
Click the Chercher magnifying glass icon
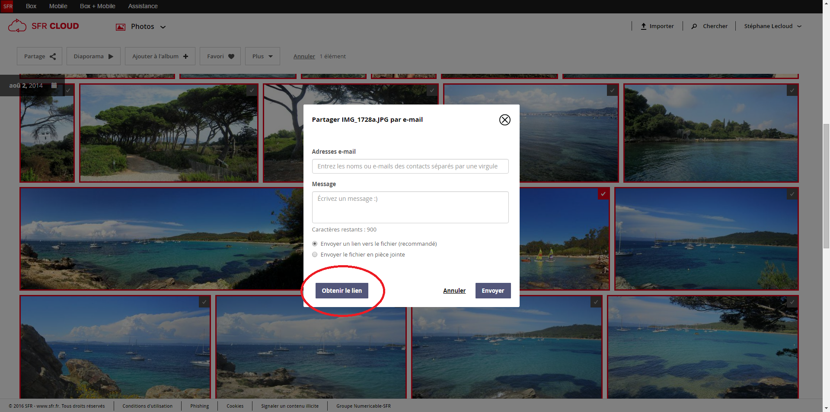[x=694, y=26]
